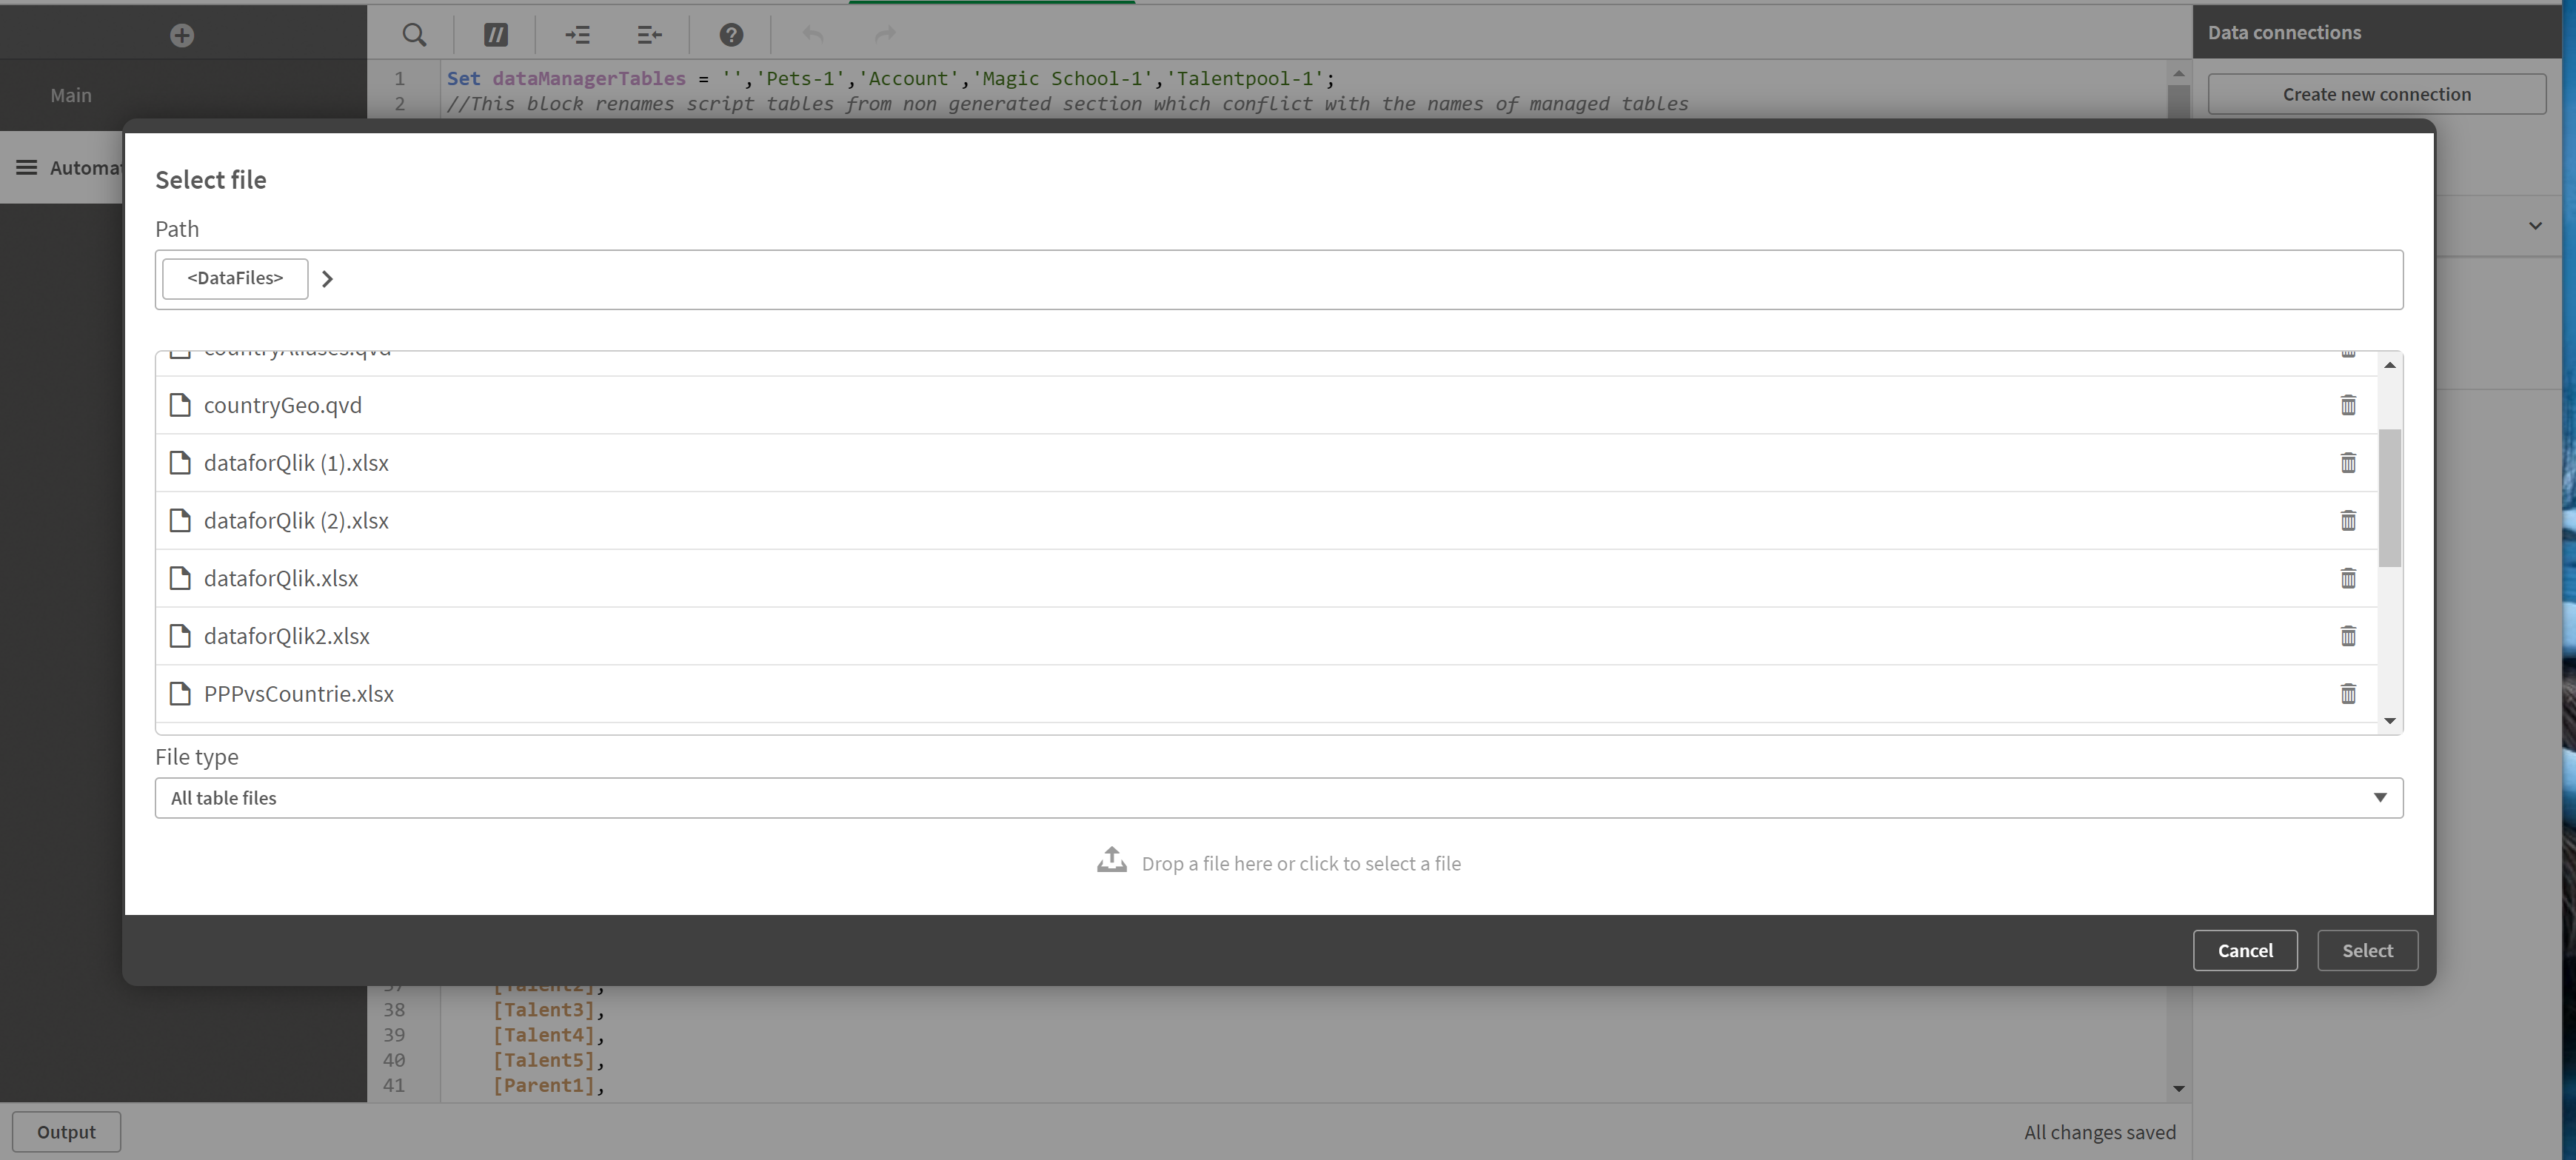2576x1160 pixels.
Task: Click file icon beside countryGeo.qvd
Action: [x=180, y=405]
